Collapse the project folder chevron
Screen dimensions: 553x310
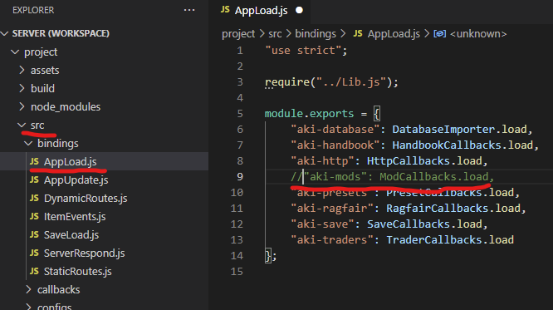(x=15, y=52)
